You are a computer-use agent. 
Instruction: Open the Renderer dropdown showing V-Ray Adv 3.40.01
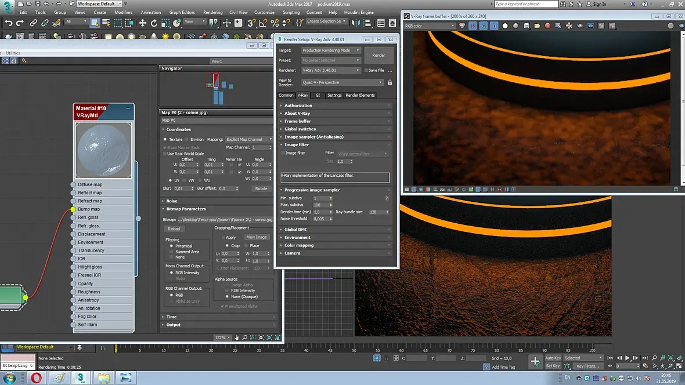(x=331, y=70)
